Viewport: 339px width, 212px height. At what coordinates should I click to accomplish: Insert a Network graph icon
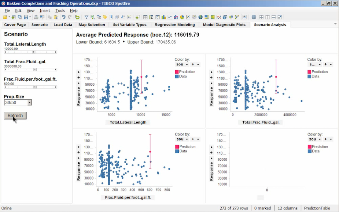tap(237, 17)
